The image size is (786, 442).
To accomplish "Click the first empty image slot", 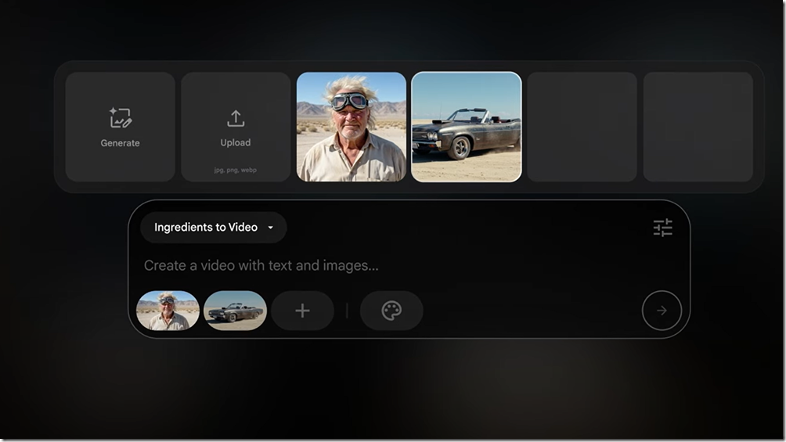I will pyautogui.click(x=582, y=127).
